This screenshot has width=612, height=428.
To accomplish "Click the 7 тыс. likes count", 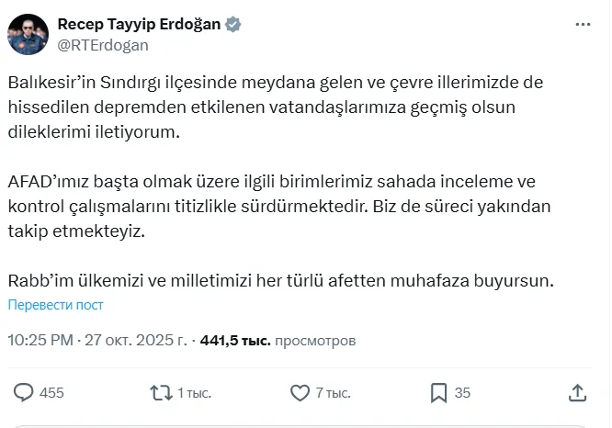I will 333,393.
